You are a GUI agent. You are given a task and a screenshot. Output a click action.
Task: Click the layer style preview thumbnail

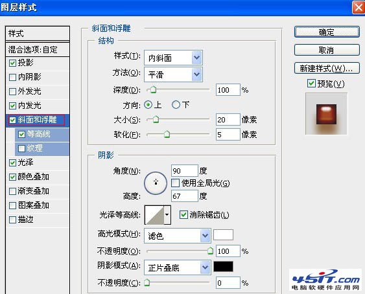[x=326, y=114]
